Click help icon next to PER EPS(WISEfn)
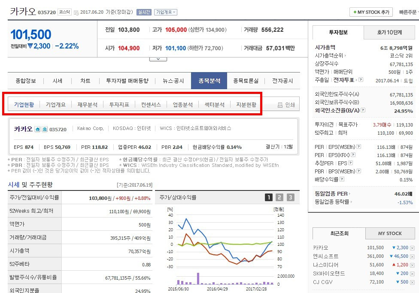 pyautogui.click(x=358, y=146)
